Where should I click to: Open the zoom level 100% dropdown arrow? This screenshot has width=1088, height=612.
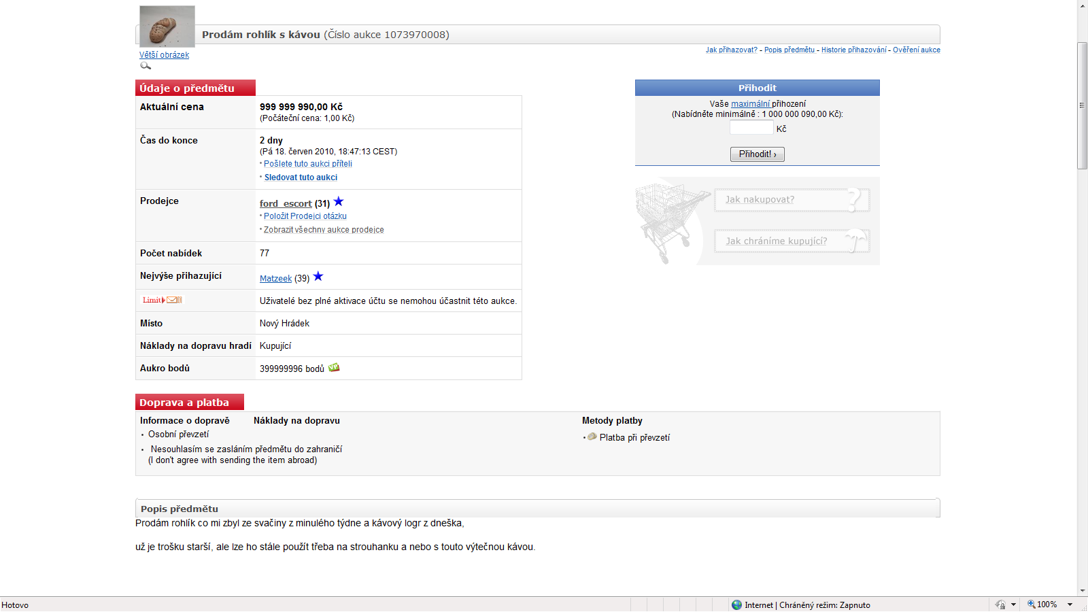(x=1070, y=605)
